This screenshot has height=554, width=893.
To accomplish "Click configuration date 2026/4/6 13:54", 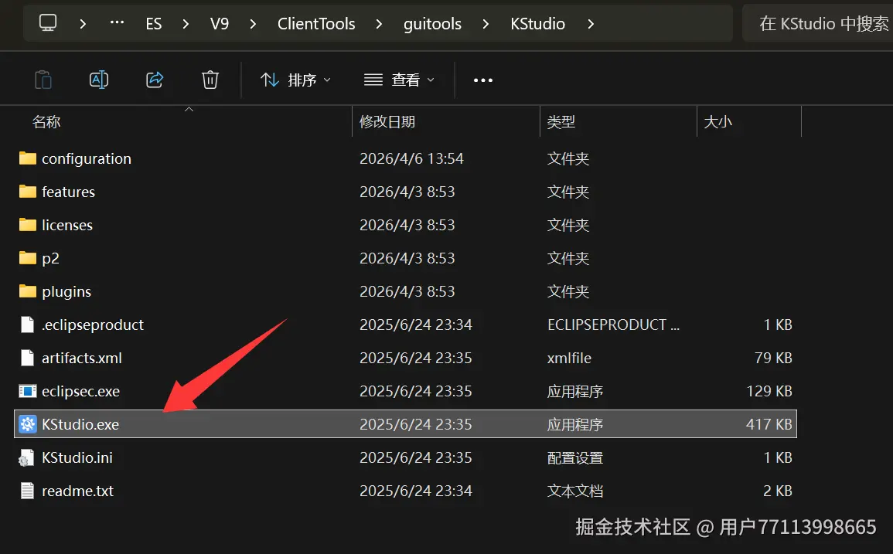I will tap(412, 159).
